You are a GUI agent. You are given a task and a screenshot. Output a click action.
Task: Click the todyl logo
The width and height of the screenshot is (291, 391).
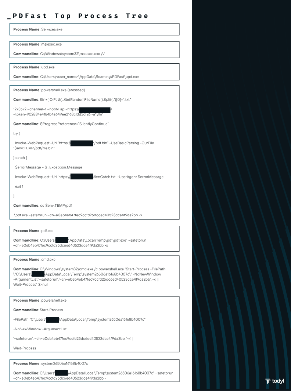point(274,381)
